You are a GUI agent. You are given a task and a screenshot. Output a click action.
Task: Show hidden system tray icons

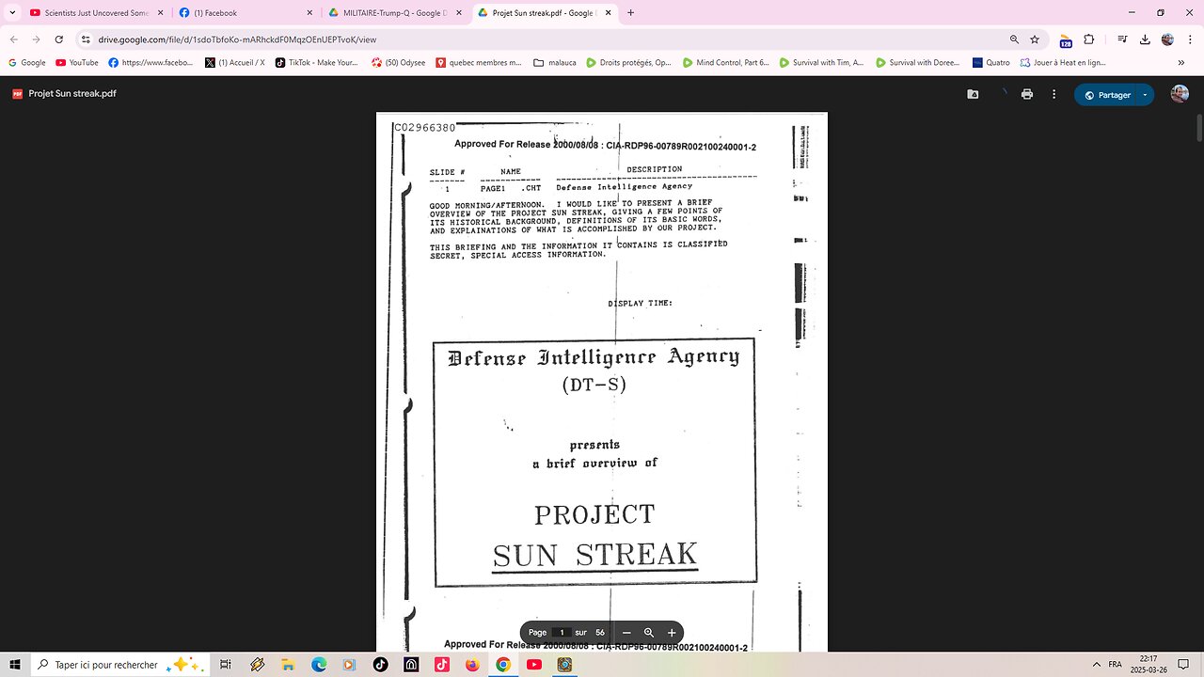click(x=1095, y=664)
